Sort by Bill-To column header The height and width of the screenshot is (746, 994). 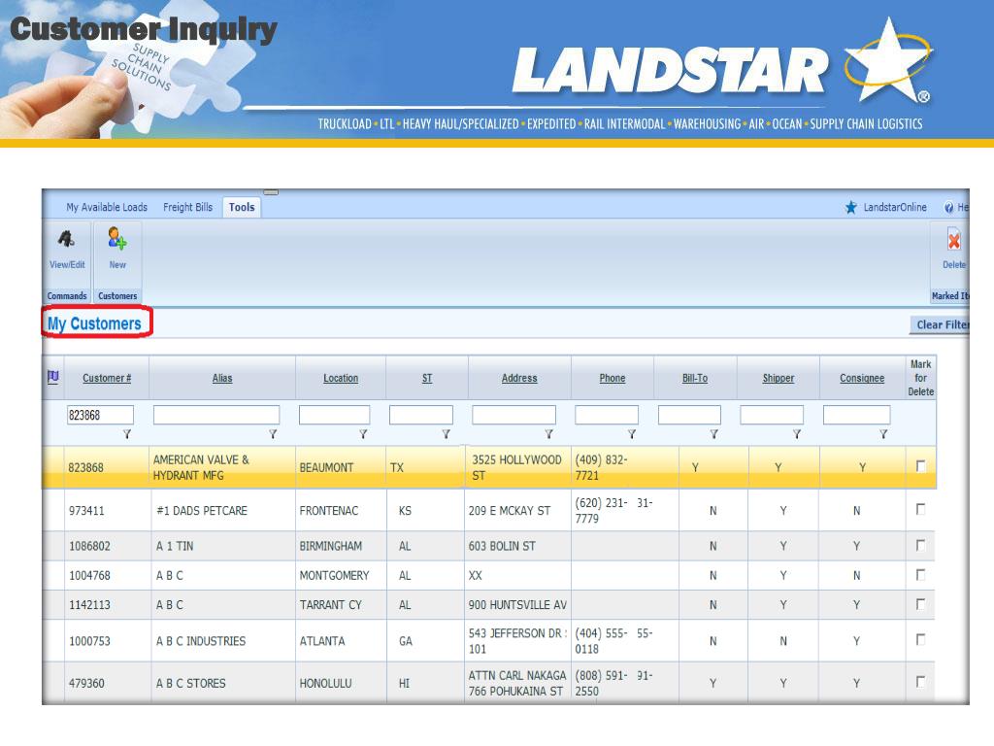[x=695, y=378]
